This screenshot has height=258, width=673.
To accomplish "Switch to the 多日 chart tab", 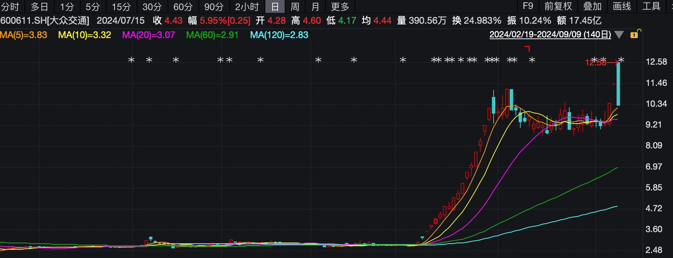I will pyautogui.click(x=39, y=6).
